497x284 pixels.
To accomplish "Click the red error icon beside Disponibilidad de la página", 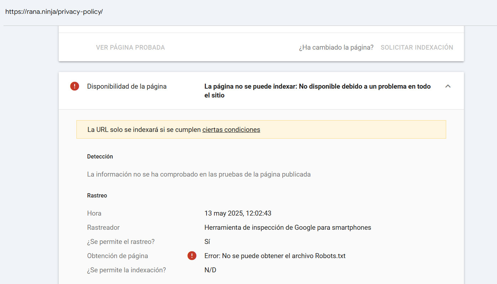I will pos(74,86).
